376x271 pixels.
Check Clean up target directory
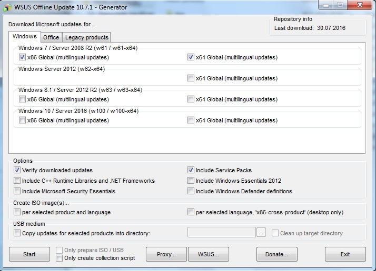tap(275, 233)
